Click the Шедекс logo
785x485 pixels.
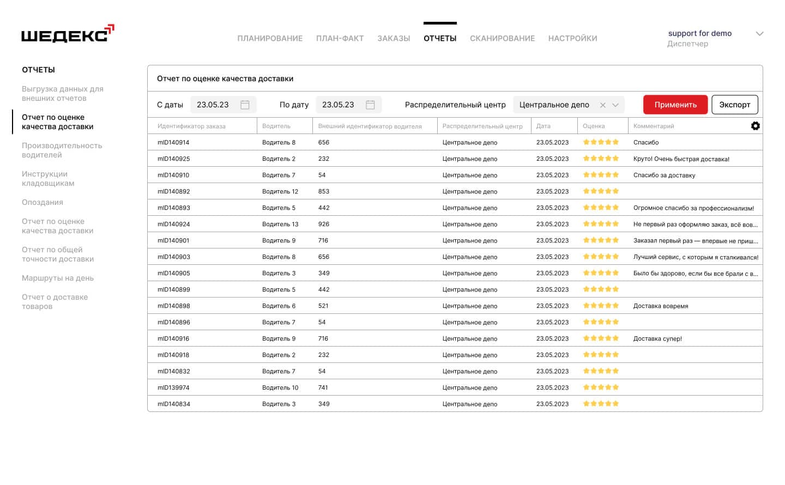[68, 34]
